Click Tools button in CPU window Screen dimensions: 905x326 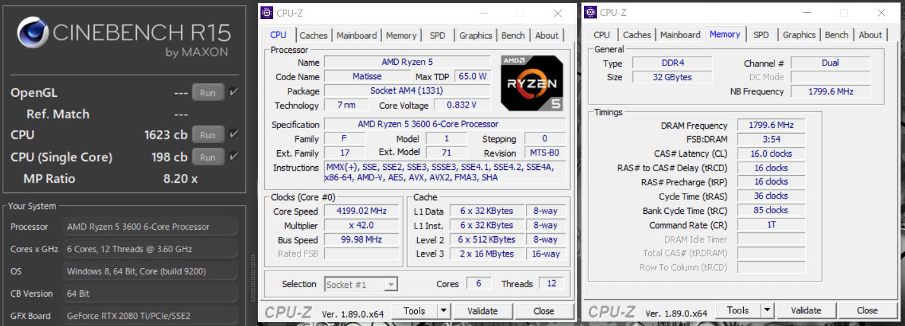click(x=414, y=311)
